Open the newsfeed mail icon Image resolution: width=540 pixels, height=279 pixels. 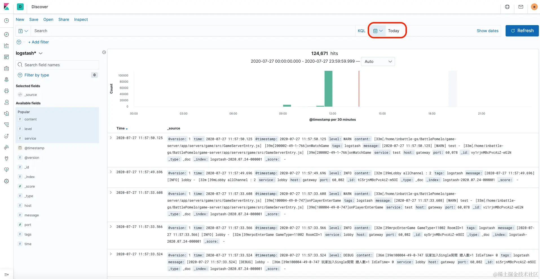(x=521, y=7)
